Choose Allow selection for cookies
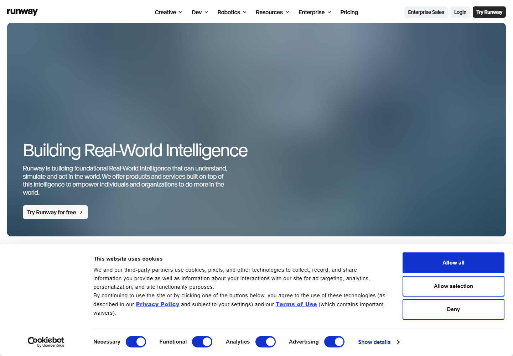 click(x=453, y=286)
